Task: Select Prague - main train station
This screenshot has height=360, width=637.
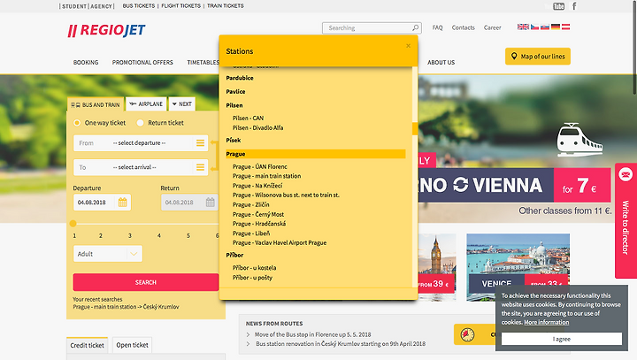Action: [x=266, y=176]
